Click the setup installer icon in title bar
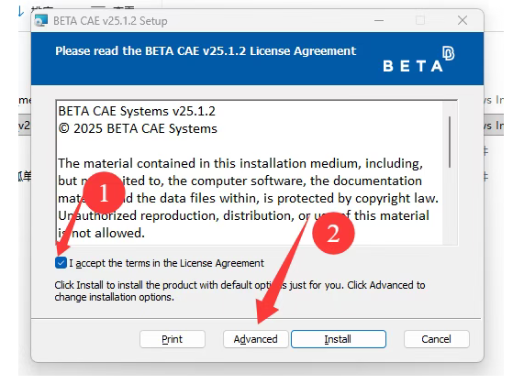Screen dimensions: 524x384 click(41, 21)
